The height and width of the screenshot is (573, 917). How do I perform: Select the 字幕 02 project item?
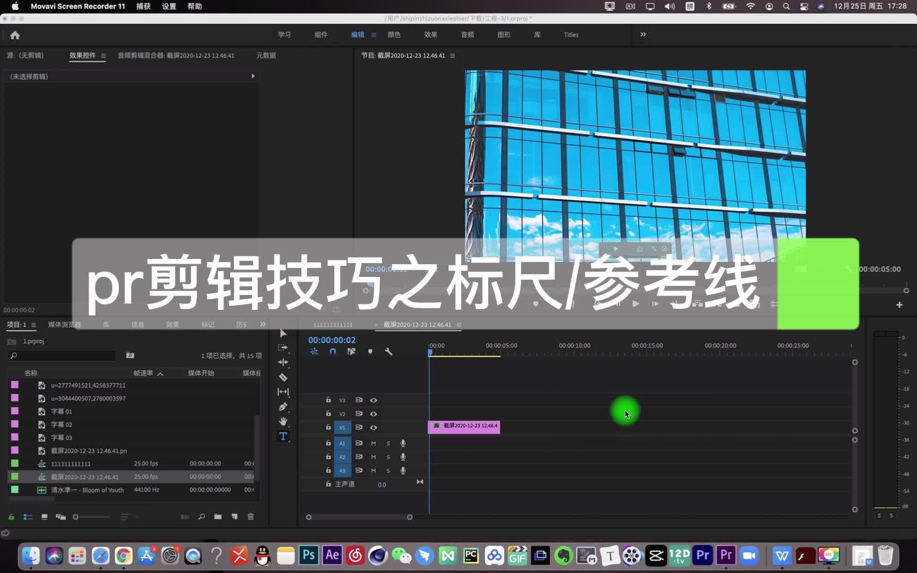pos(62,424)
